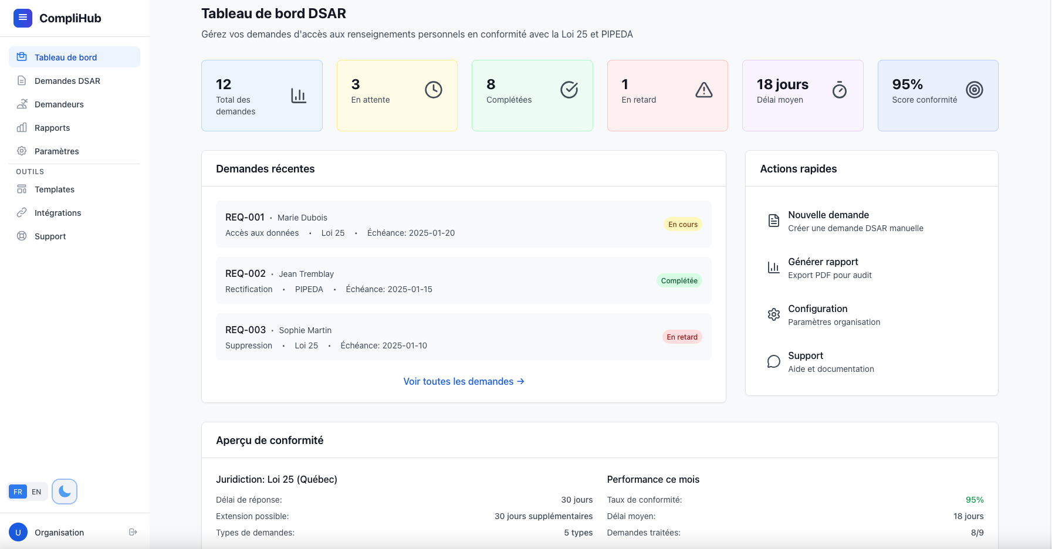The image size is (1052, 549).
Task: Click the Support chat bubble icon
Action: coord(774,361)
